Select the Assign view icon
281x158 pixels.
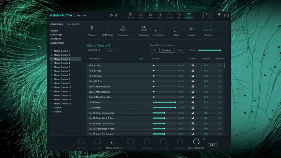(x=188, y=16)
